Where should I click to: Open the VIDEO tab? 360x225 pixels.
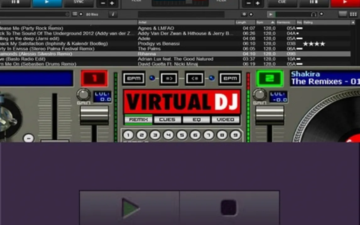225,120
